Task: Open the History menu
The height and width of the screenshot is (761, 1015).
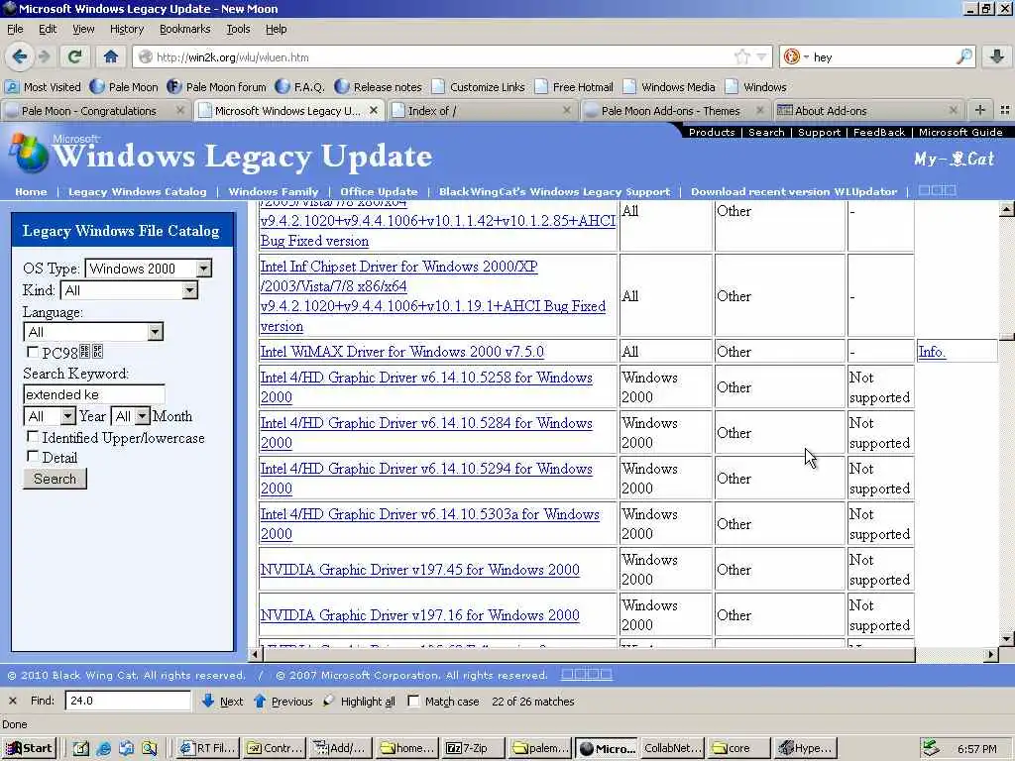Action: point(126,29)
